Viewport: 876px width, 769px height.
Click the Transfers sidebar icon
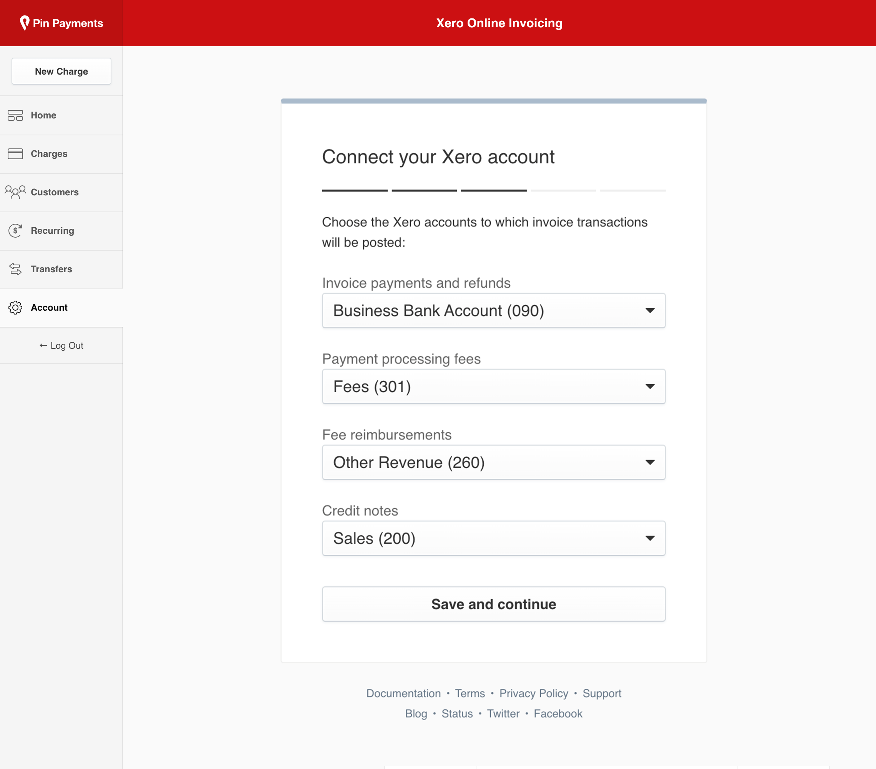pyautogui.click(x=14, y=269)
